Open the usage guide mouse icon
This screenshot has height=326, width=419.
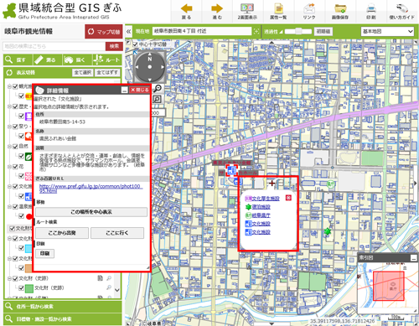tap(401, 8)
